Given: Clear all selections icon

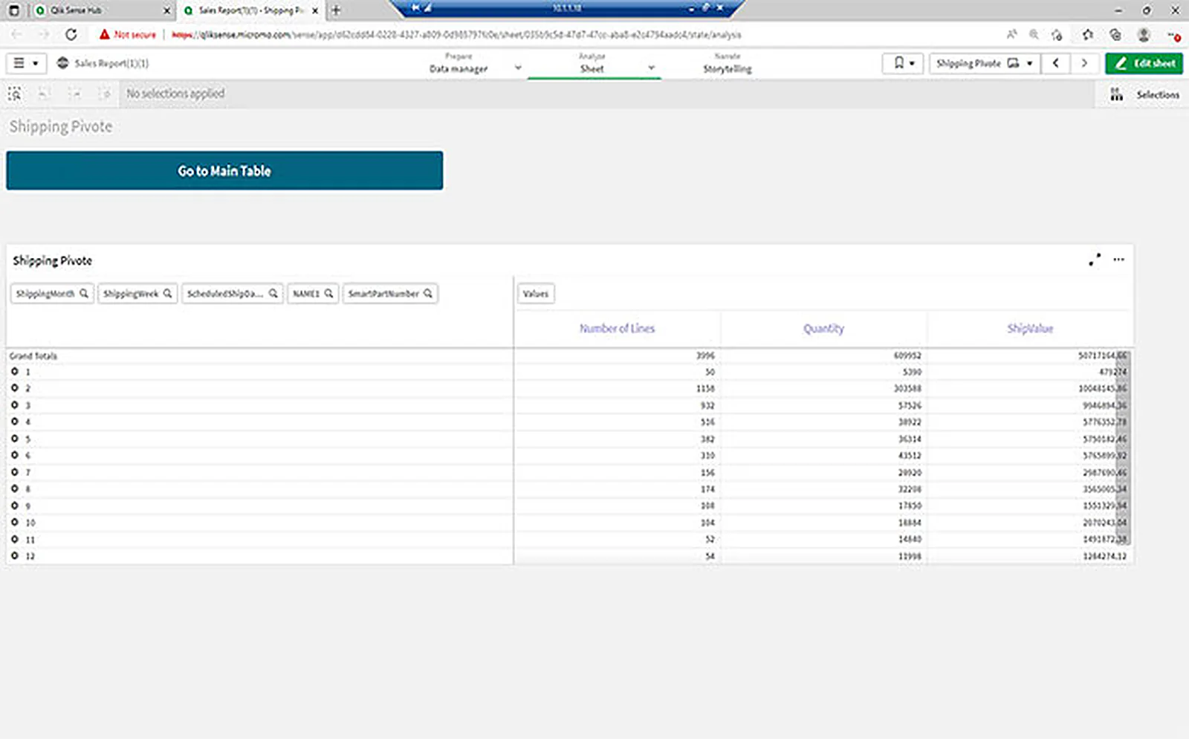Looking at the screenshot, I should click(106, 94).
